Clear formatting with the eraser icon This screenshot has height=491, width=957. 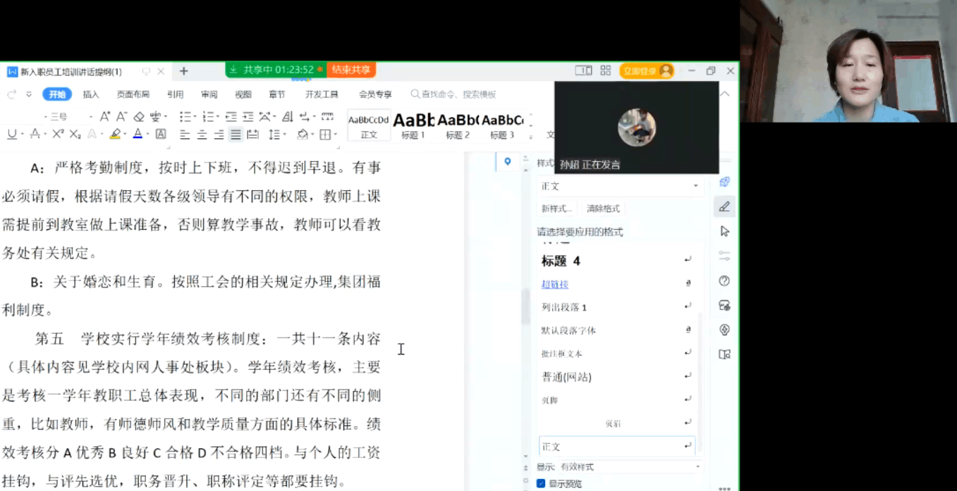pyautogui.click(x=139, y=116)
